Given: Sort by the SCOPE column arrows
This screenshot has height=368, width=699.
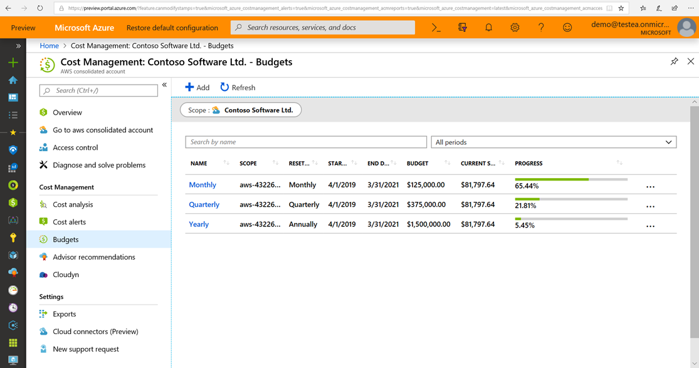Looking at the screenshot, I should pos(275,163).
